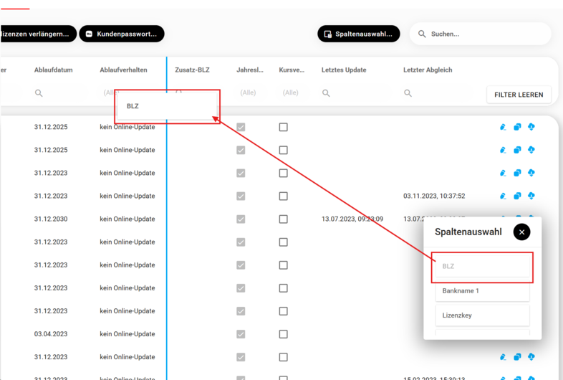Select Bankname 1 in Spaltenauswahl list
This screenshot has width=563, height=380.
[x=482, y=291]
